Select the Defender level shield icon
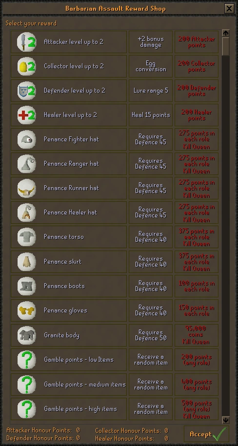The height and width of the screenshot is (446, 238). [27, 91]
